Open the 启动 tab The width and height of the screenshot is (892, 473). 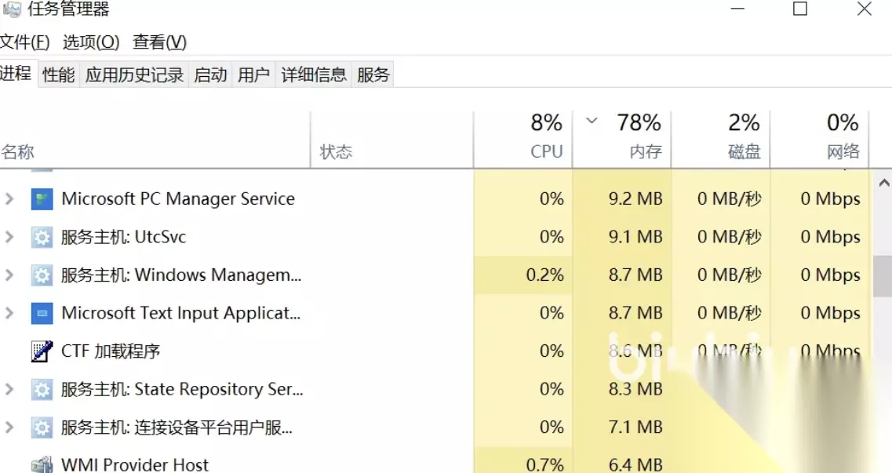click(x=210, y=75)
